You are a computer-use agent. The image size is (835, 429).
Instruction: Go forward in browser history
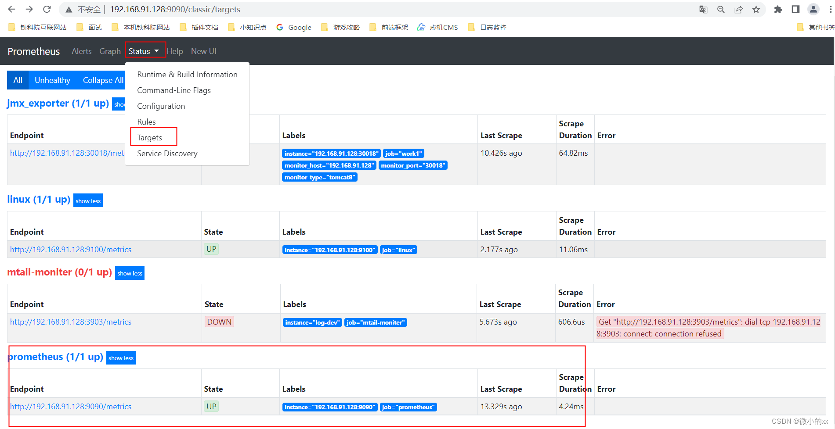pos(29,9)
